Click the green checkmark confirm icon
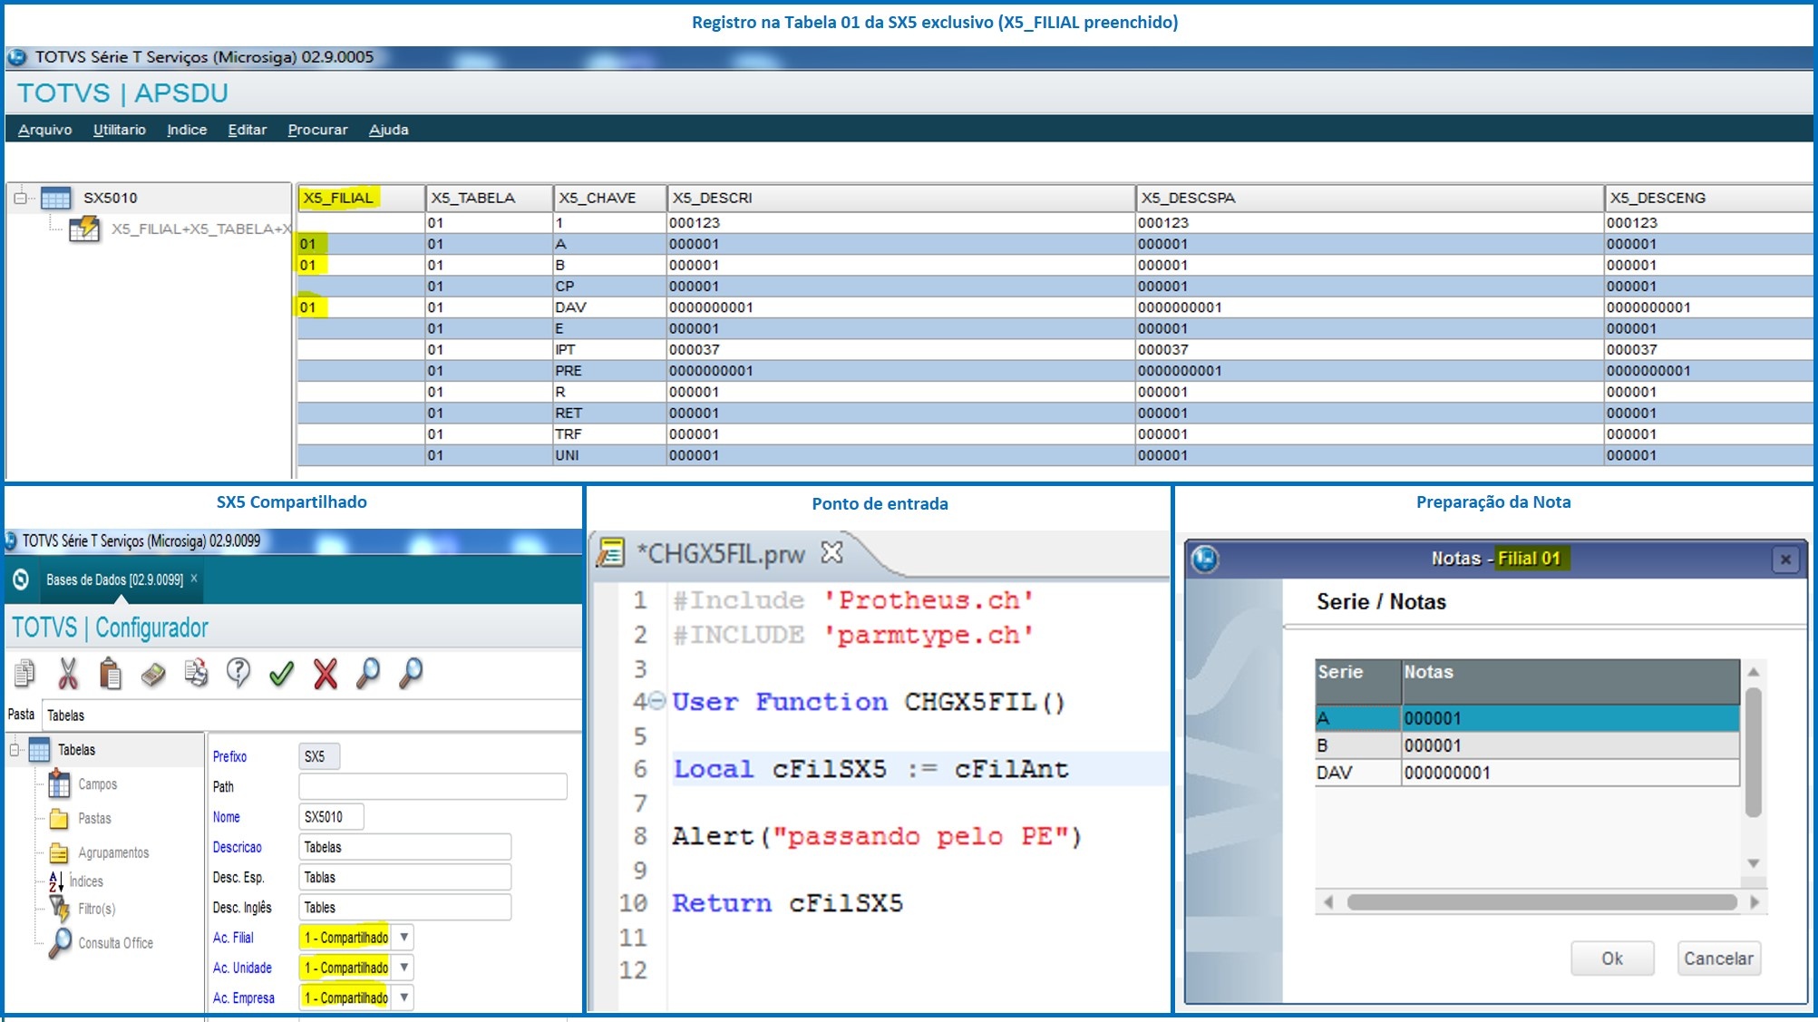This screenshot has width=1818, height=1022. pos(281,673)
